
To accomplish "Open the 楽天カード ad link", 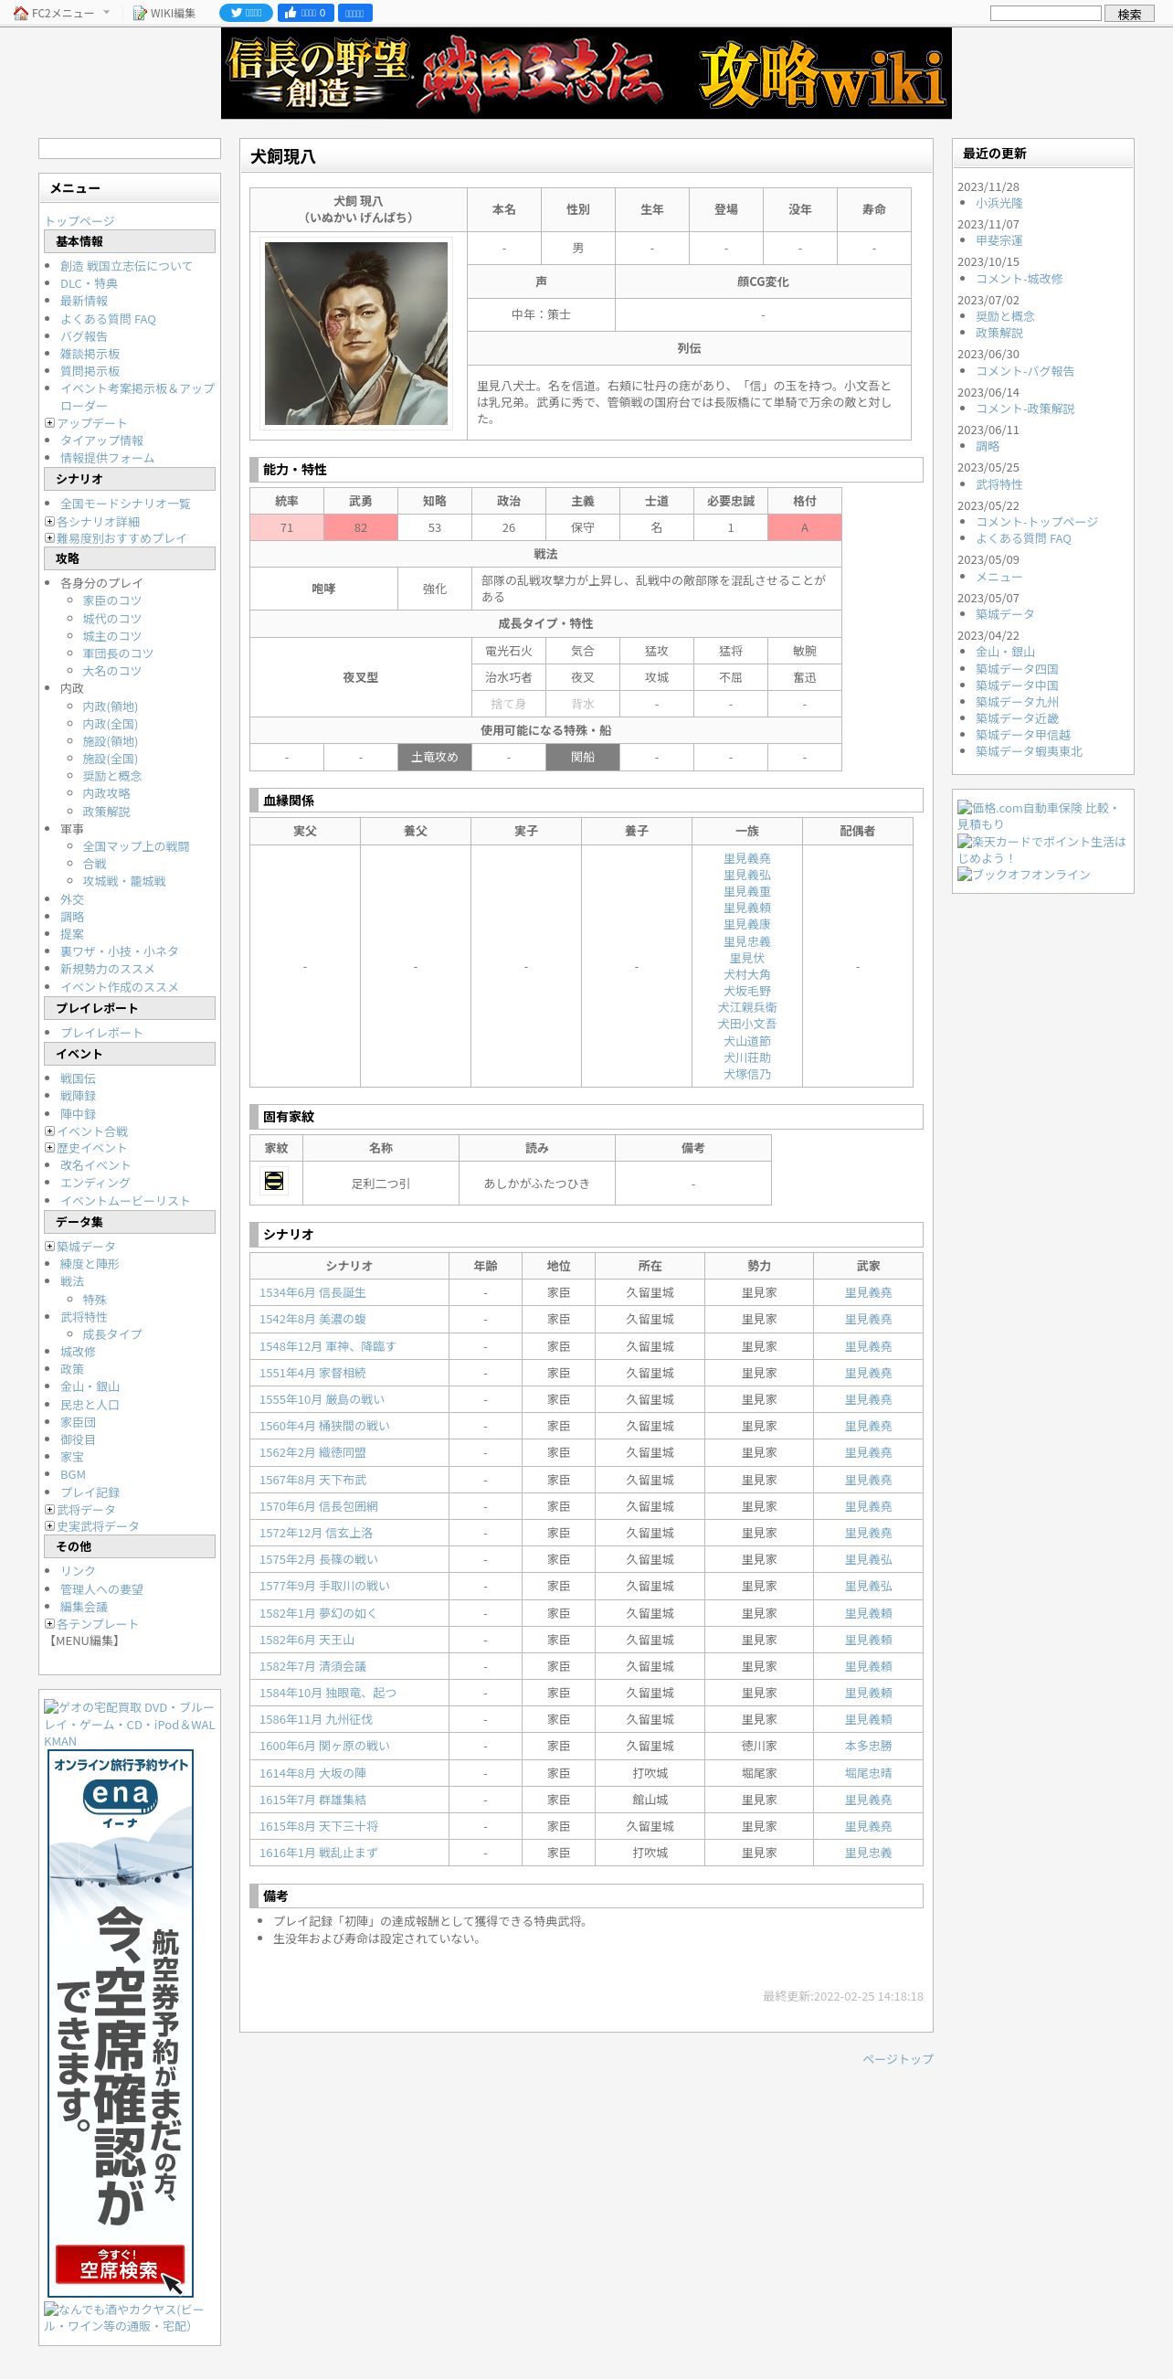I will pos(1041,849).
